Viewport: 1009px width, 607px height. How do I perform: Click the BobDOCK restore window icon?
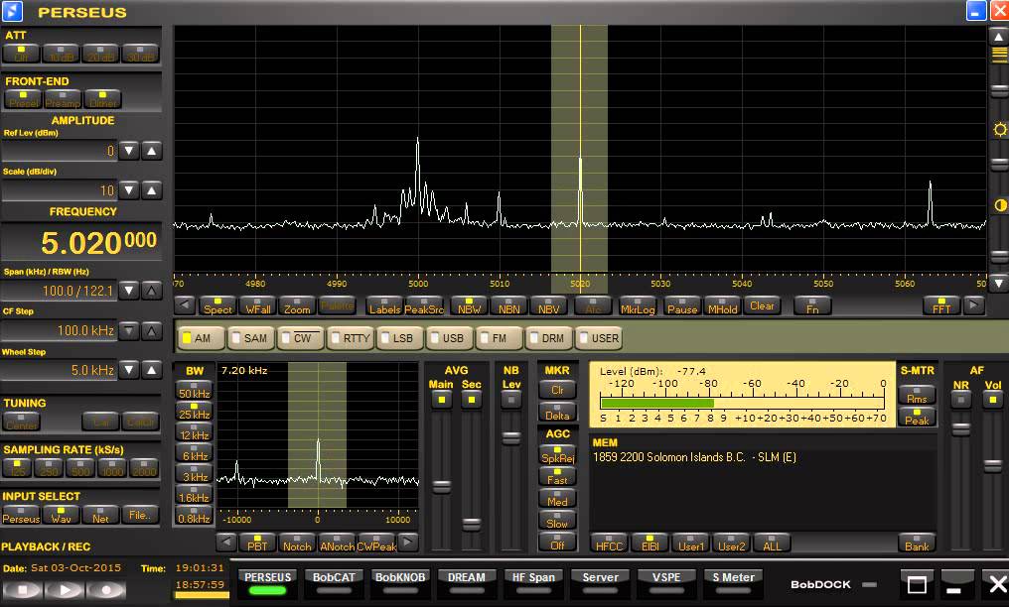point(917,584)
